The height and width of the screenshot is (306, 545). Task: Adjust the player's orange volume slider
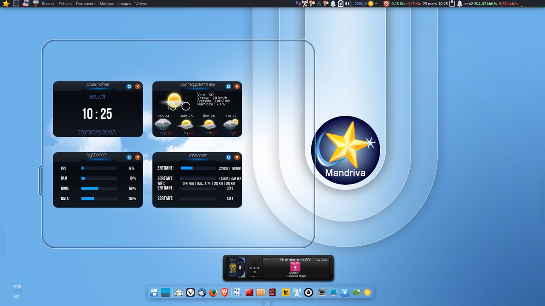[254, 276]
